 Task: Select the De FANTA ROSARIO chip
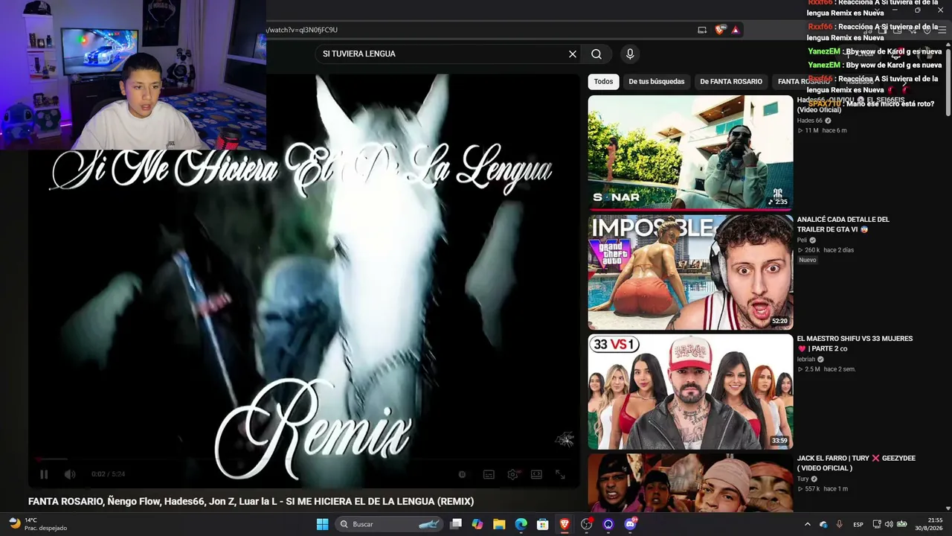pos(731,81)
